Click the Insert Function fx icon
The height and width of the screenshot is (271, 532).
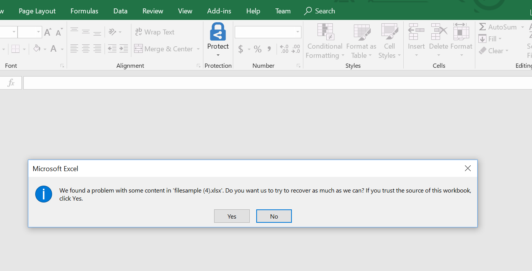tap(10, 82)
